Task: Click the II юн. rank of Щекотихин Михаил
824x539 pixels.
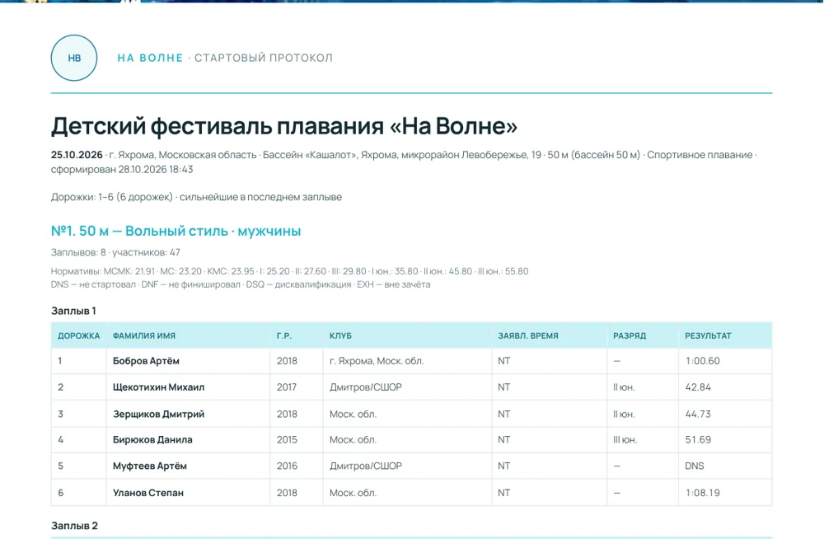Action: click(x=625, y=387)
